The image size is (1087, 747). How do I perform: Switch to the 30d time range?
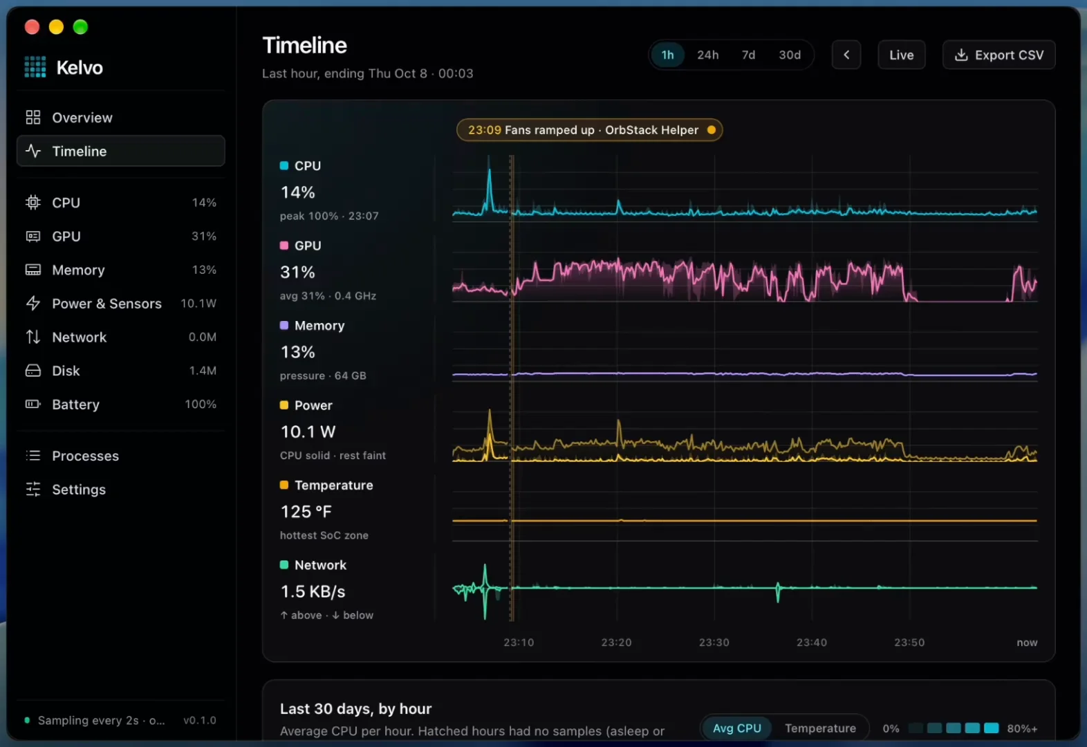[x=790, y=55]
